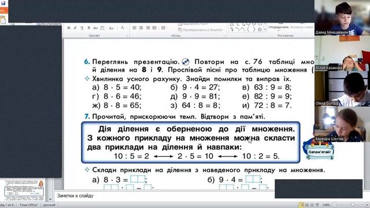Image resolution: width=370 pixels, height=208 pixels.
Task: Center text in paragraph group
Action: pyautogui.click(x=141, y=28)
